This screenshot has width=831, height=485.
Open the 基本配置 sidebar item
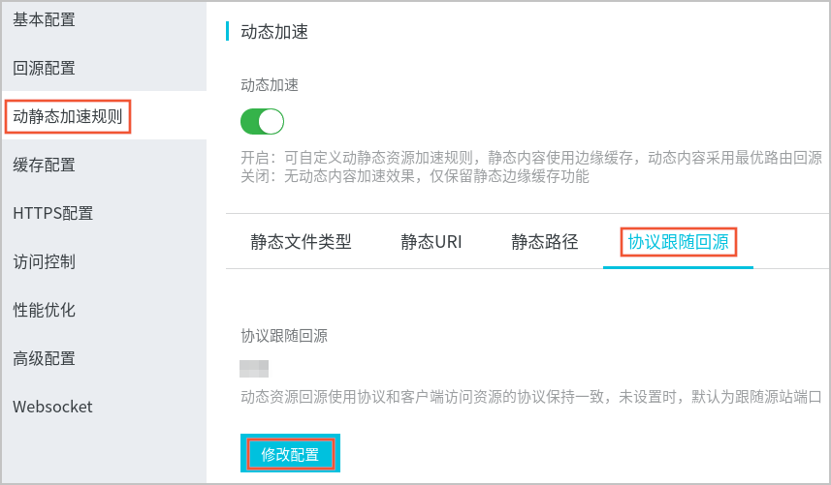(x=44, y=20)
